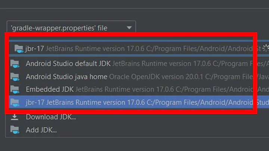
Task: Click the download arrow icon beside Download JDK
Action: click(x=15, y=117)
